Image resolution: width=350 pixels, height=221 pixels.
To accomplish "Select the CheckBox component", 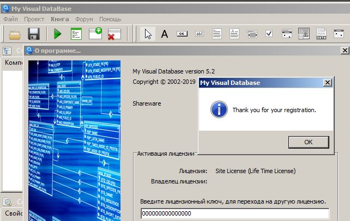I will click(x=269, y=34).
